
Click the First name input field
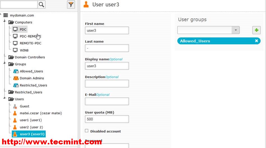[107, 30]
